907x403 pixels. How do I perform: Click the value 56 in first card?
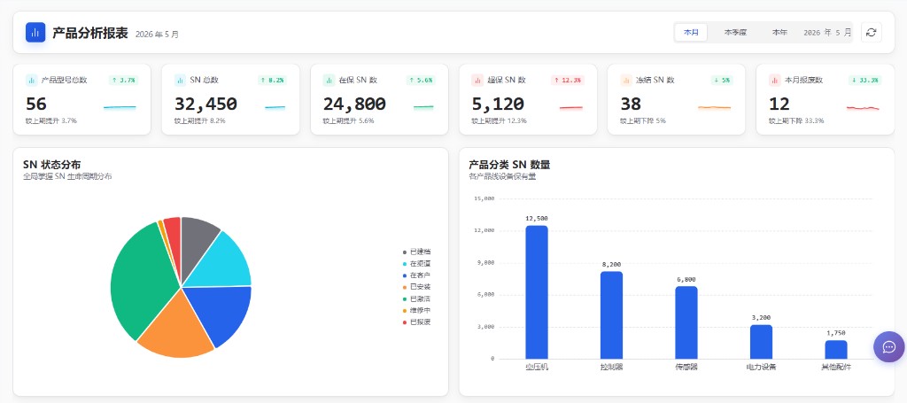coord(35,105)
